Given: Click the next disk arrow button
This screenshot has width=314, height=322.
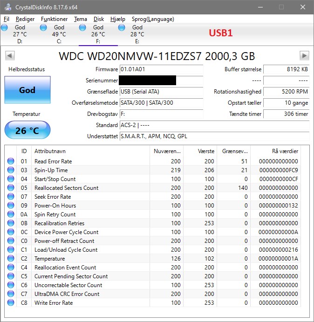Looking at the screenshot, I should pos(304,55).
